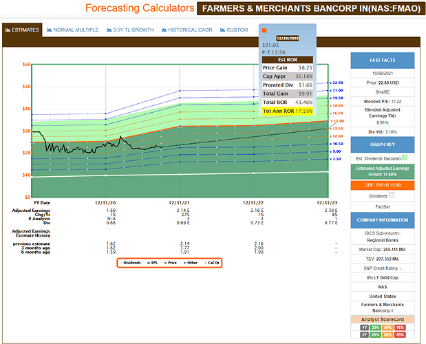The image size is (426, 344).
Task: Open the Estimates tab
Action: coord(22,30)
